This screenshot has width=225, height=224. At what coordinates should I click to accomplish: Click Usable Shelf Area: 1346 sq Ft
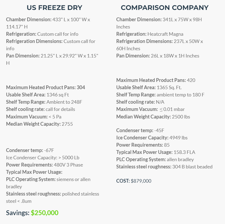coord(37,95)
